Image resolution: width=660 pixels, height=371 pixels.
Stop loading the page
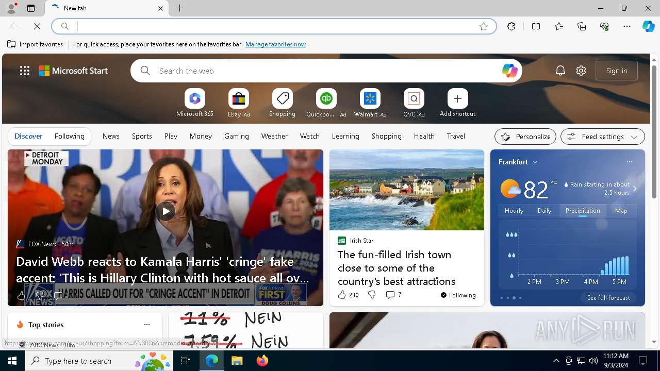pyautogui.click(x=37, y=26)
